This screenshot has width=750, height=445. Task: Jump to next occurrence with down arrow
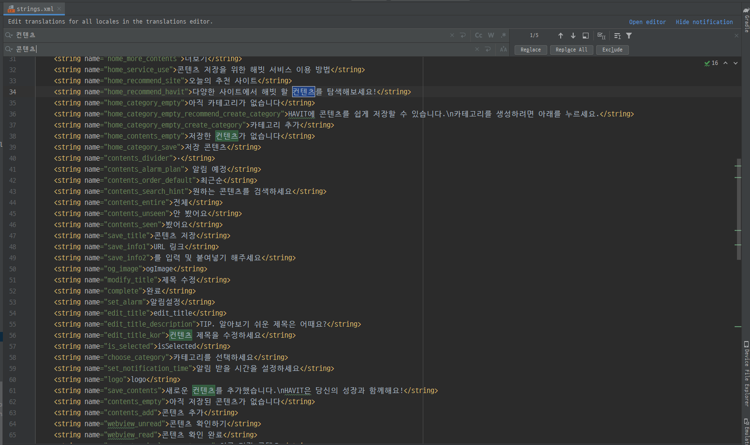coord(573,35)
